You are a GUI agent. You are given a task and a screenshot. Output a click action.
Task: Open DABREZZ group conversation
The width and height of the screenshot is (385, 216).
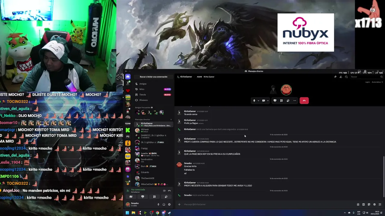pyautogui.click(x=153, y=136)
